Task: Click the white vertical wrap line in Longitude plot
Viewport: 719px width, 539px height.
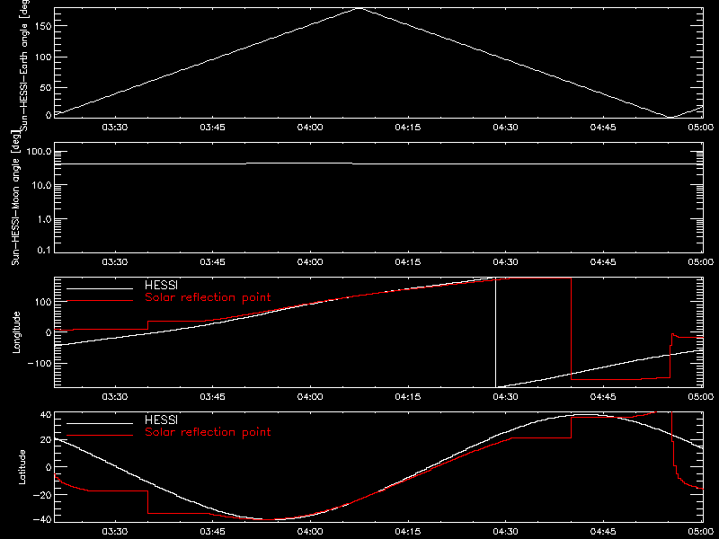Action: pyautogui.click(x=496, y=332)
